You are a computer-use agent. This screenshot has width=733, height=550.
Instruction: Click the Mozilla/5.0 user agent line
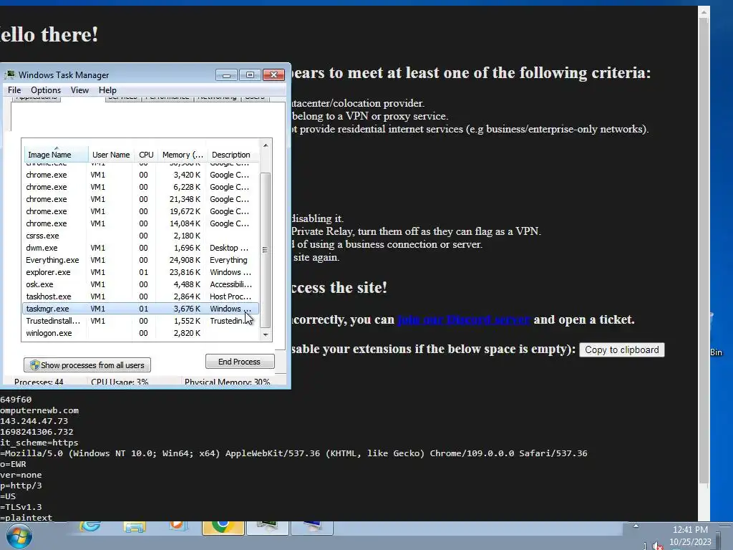pos(293,453)
